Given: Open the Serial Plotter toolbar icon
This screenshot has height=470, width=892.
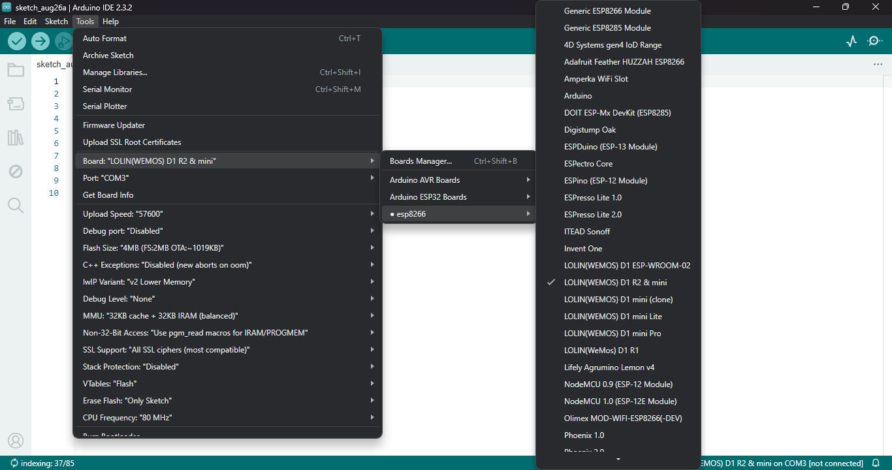Looking at the screenshot, I should pos(851,41).
